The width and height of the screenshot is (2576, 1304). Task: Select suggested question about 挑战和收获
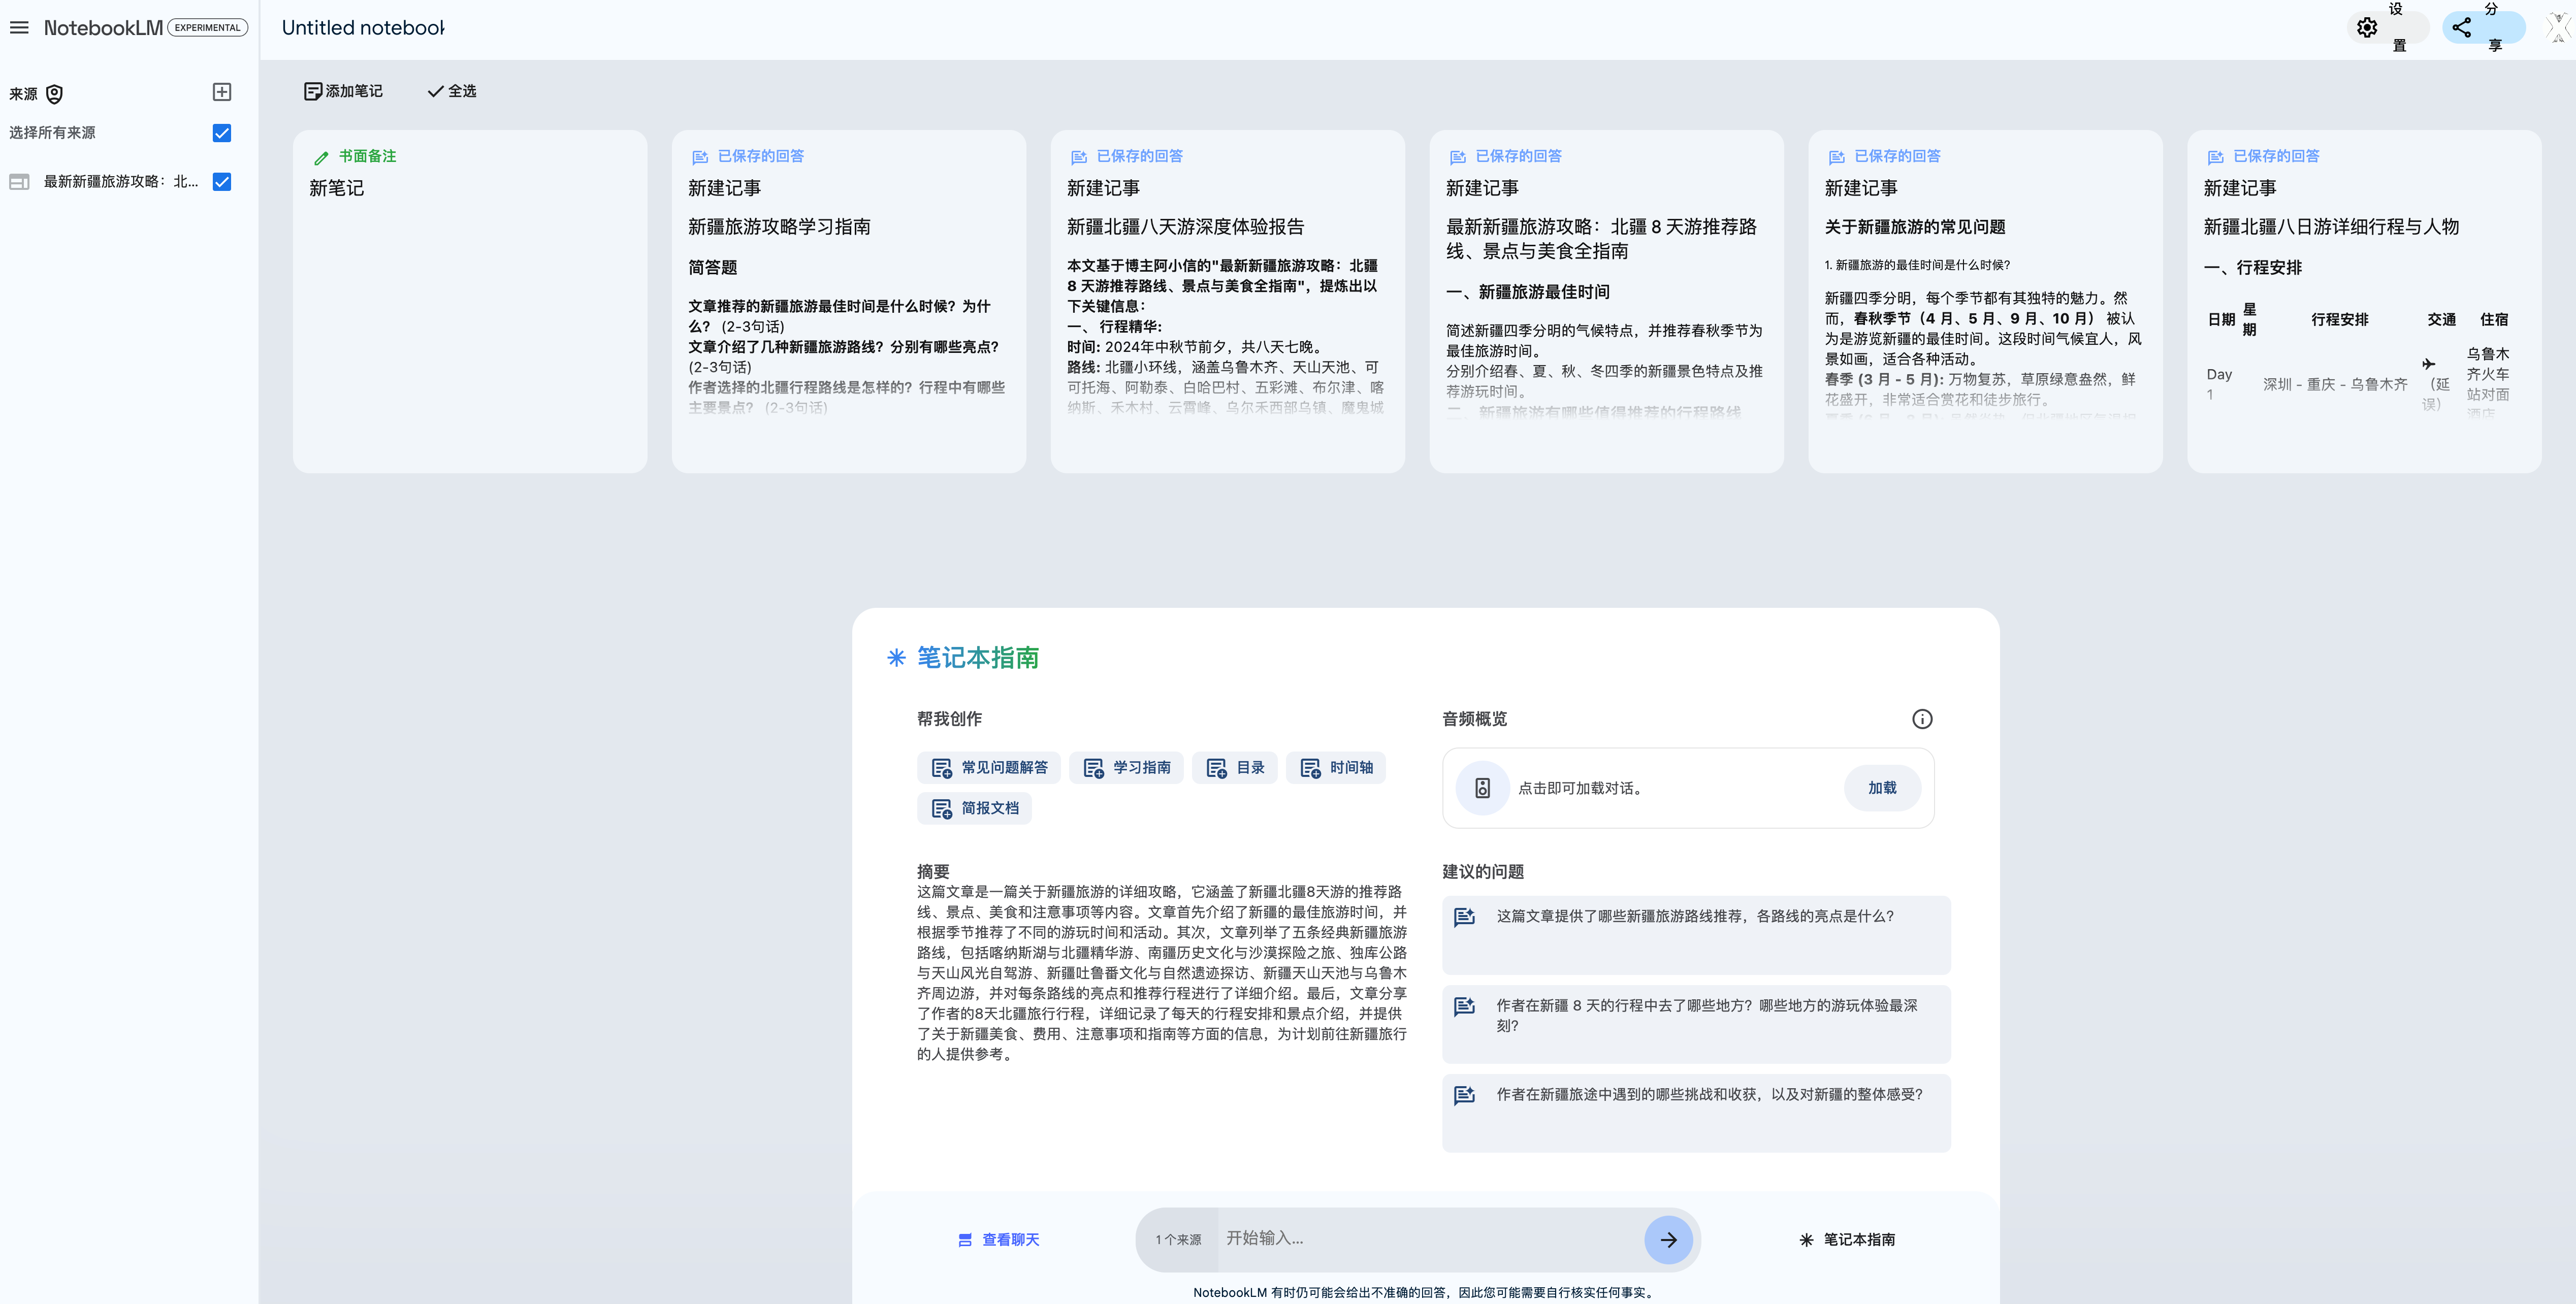[x=1696, y=1113]
